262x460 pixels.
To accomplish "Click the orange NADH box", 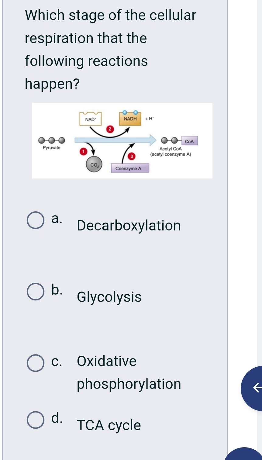I will [x=130, y=119].
